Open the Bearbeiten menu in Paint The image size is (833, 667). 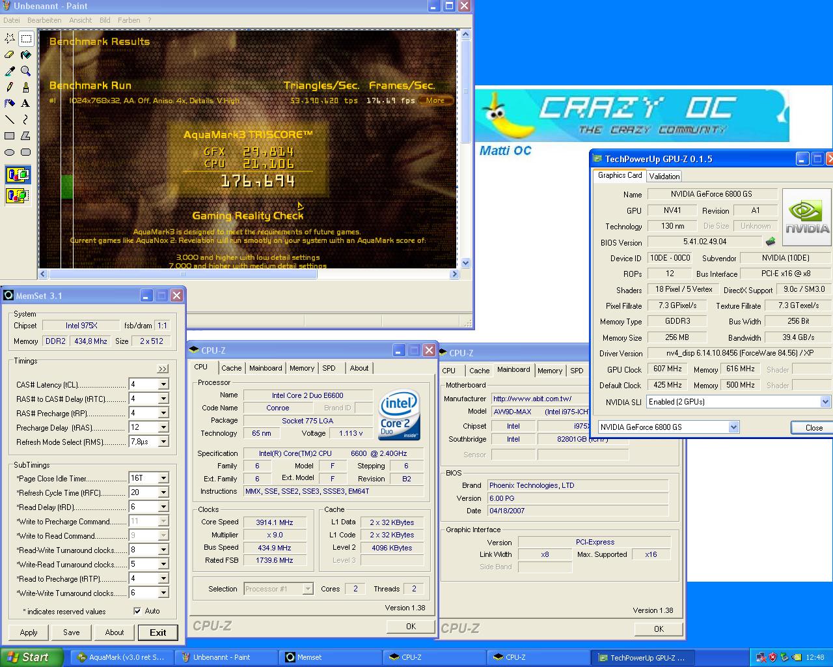tap(44, 20)
